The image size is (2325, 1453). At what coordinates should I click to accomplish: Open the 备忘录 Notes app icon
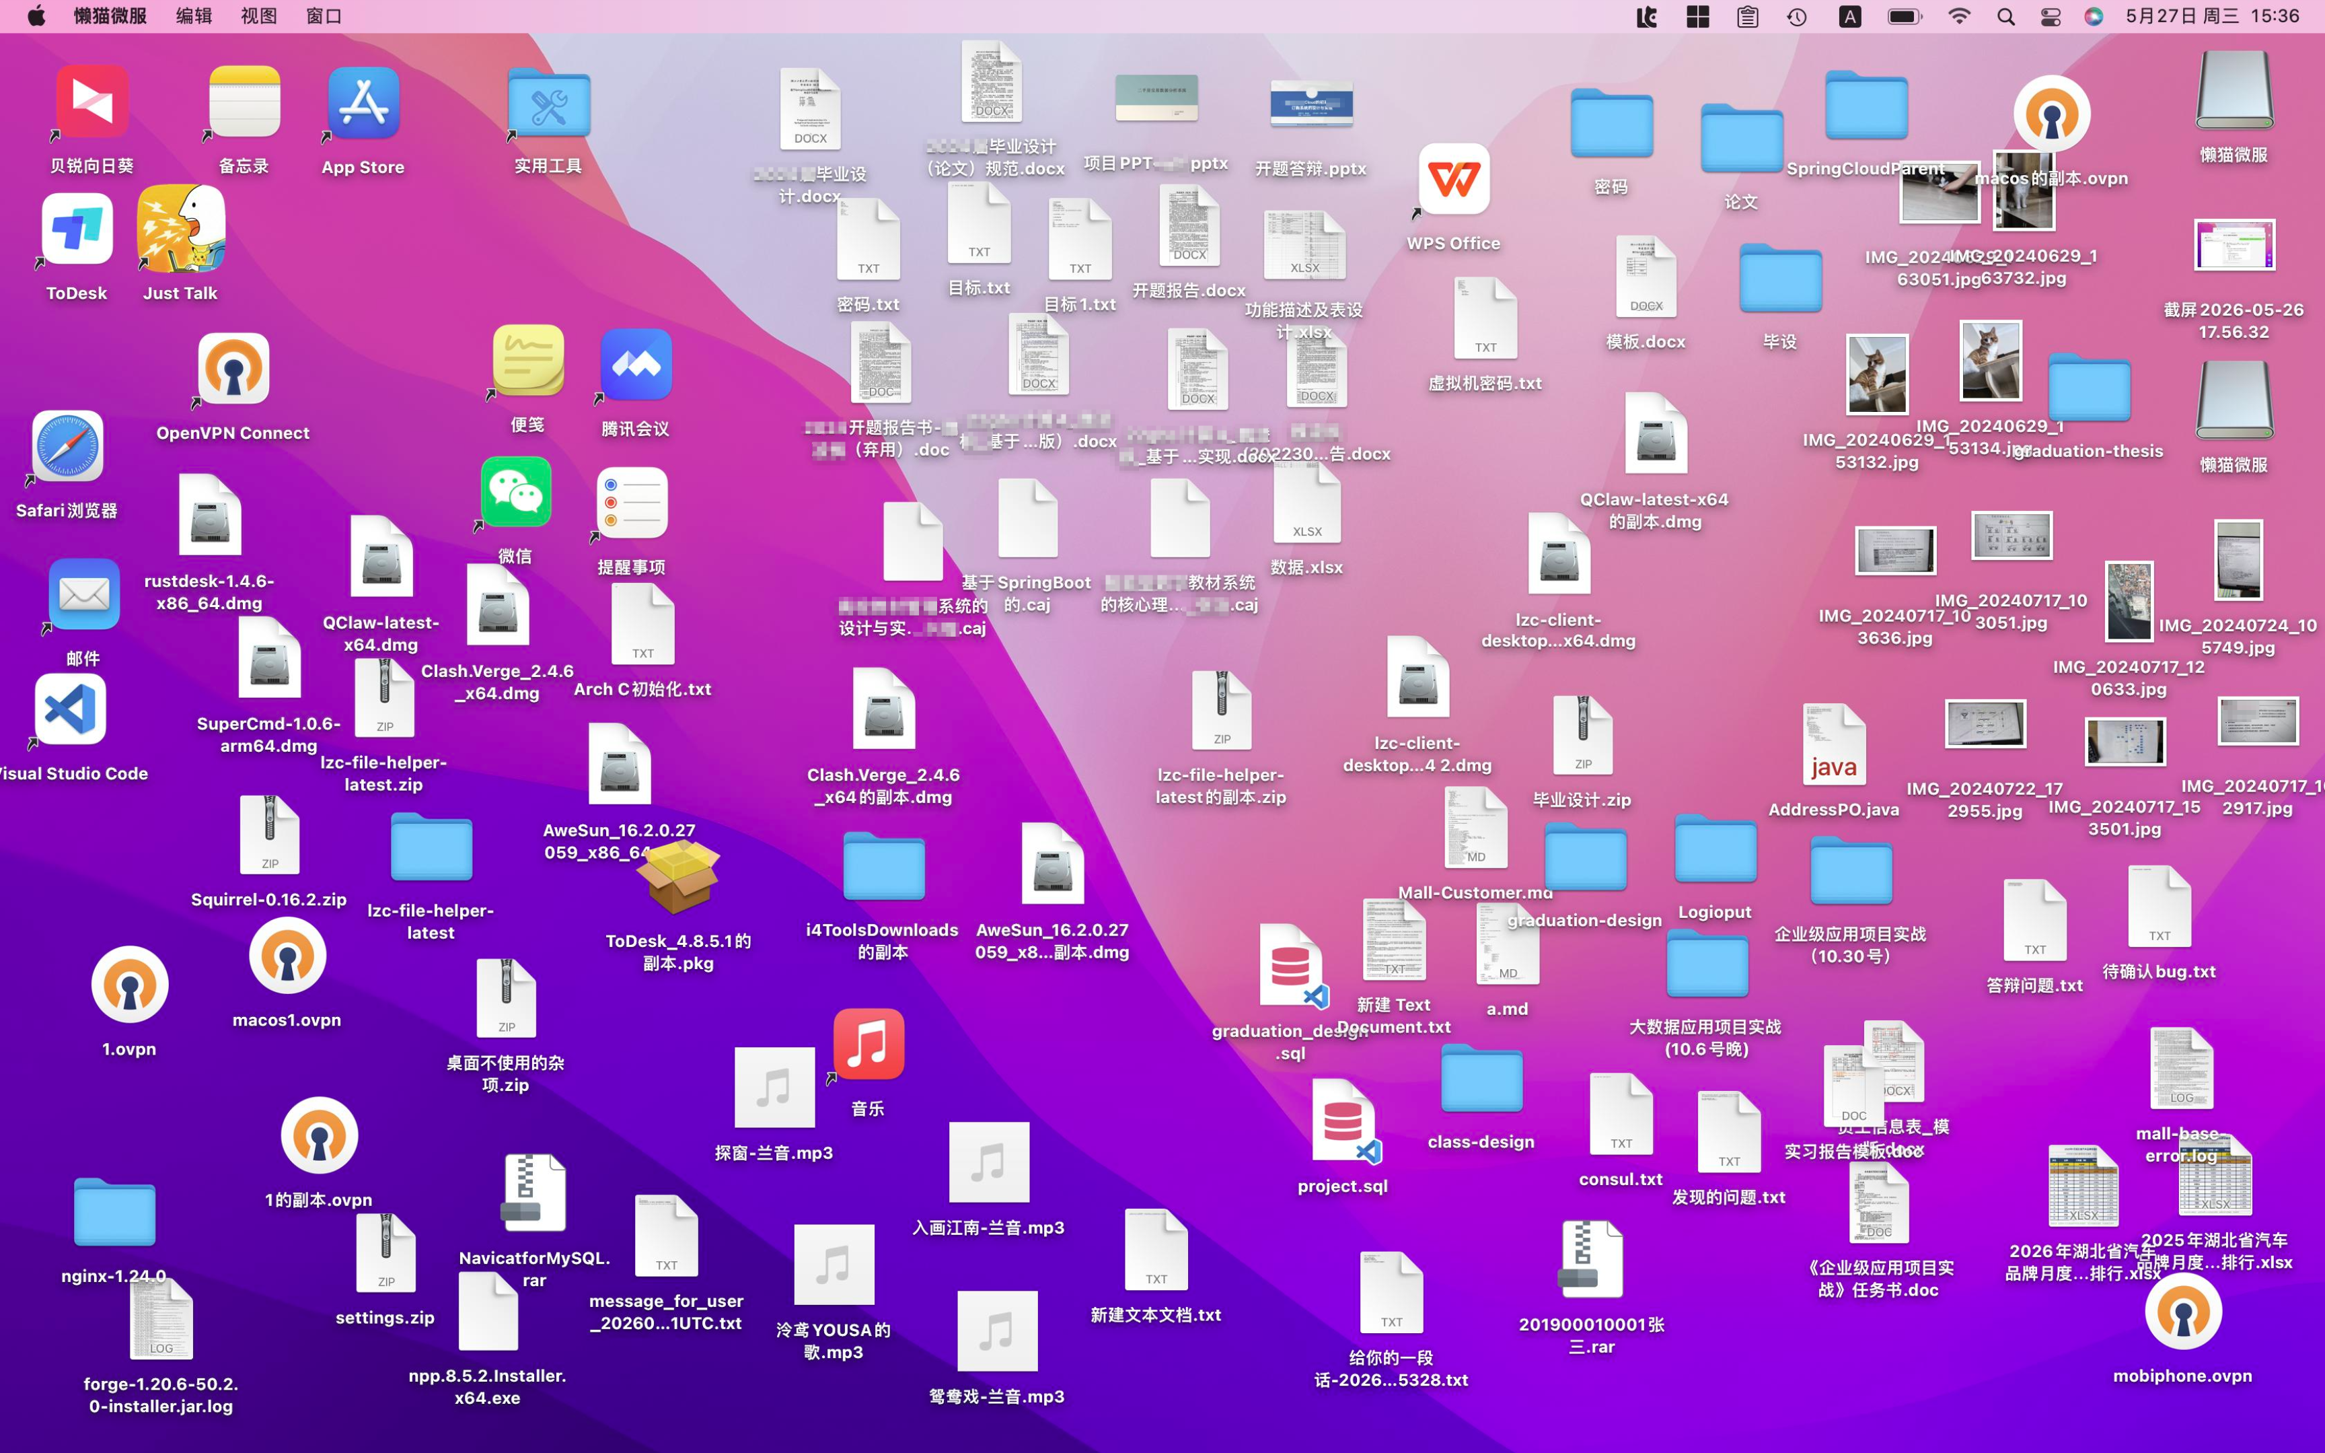tap(244, 102)
